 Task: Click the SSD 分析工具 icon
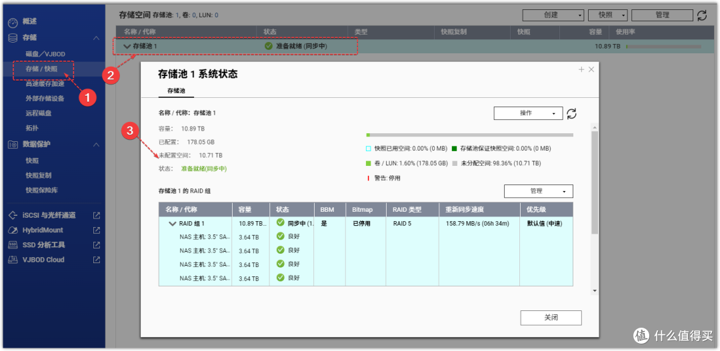tap(13, 244)
